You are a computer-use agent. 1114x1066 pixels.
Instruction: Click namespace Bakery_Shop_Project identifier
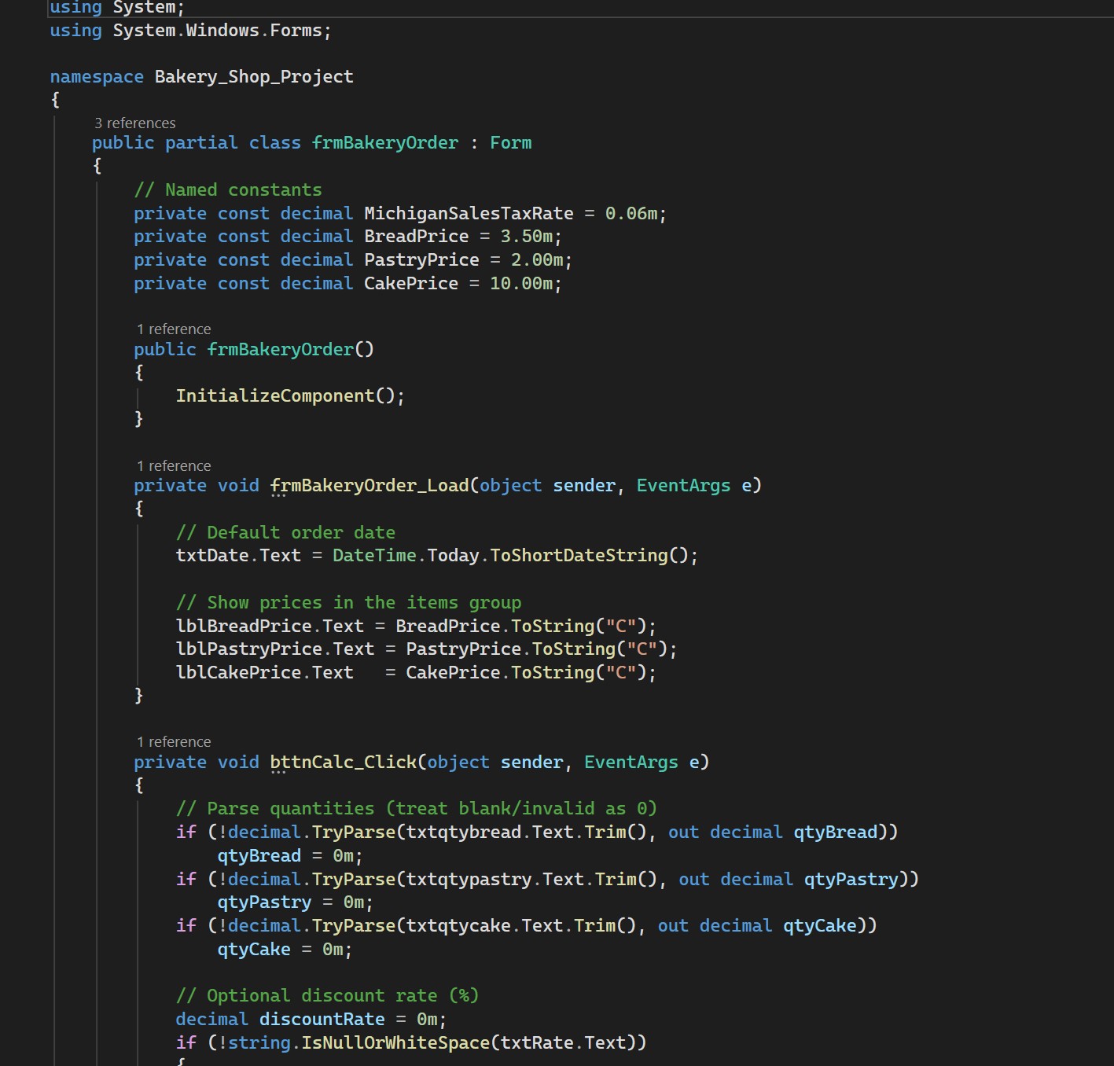click(x=253, y=75)
